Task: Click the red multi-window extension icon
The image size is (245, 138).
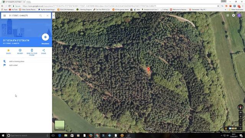Action: point(239,6)
